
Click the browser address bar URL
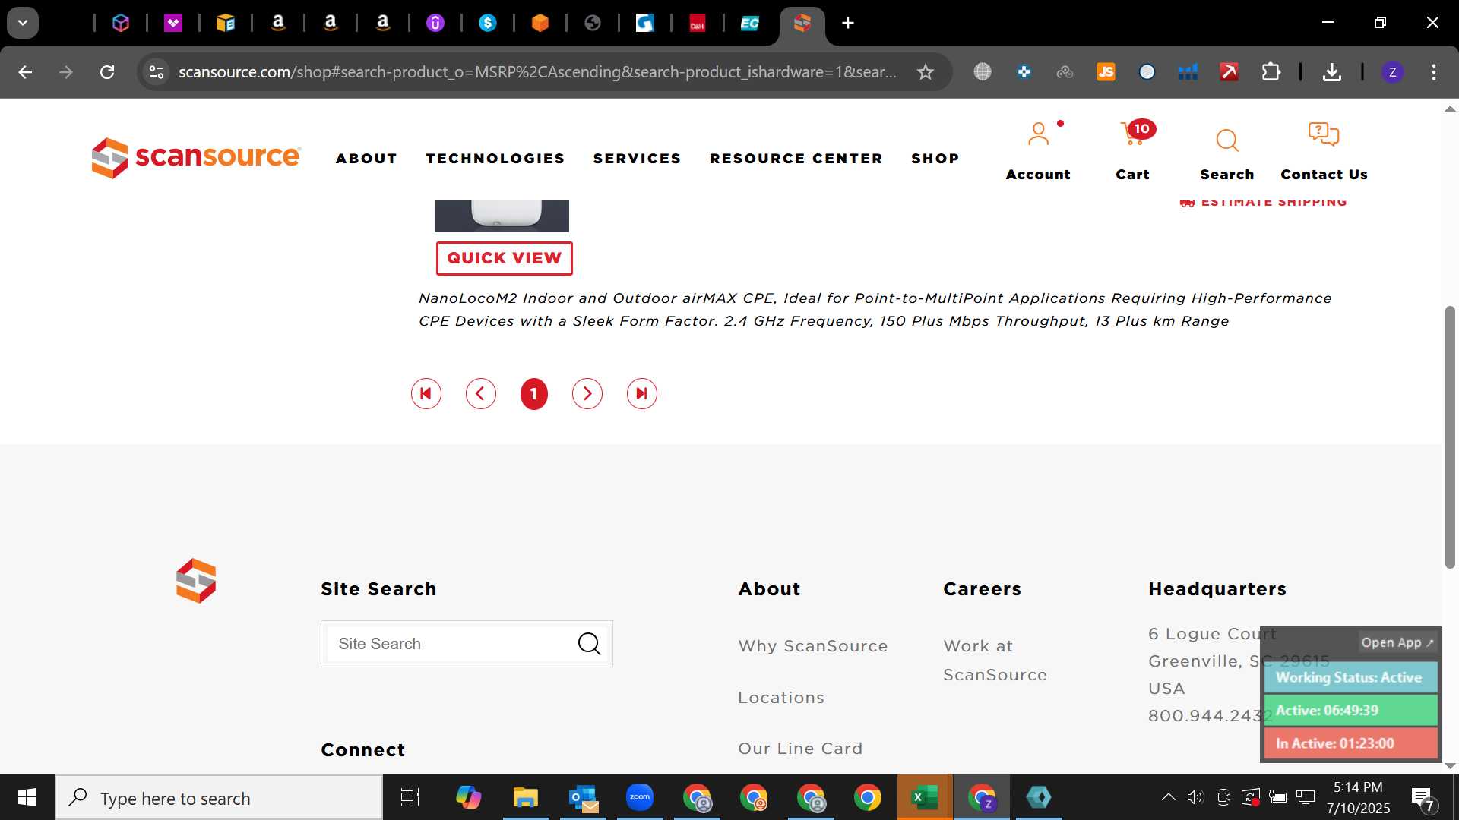(x=537, y=72)
